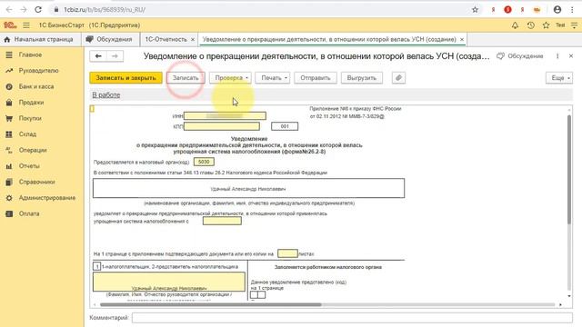The width and height of the screenshot is (582, 327).
Task: Open the Банк и касса section
Action: pos(36,86)
